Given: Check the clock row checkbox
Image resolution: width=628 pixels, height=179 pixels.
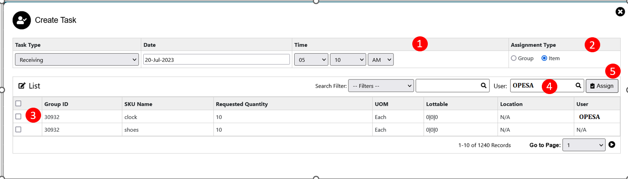Looking at the screenshot, I should 18,117.
